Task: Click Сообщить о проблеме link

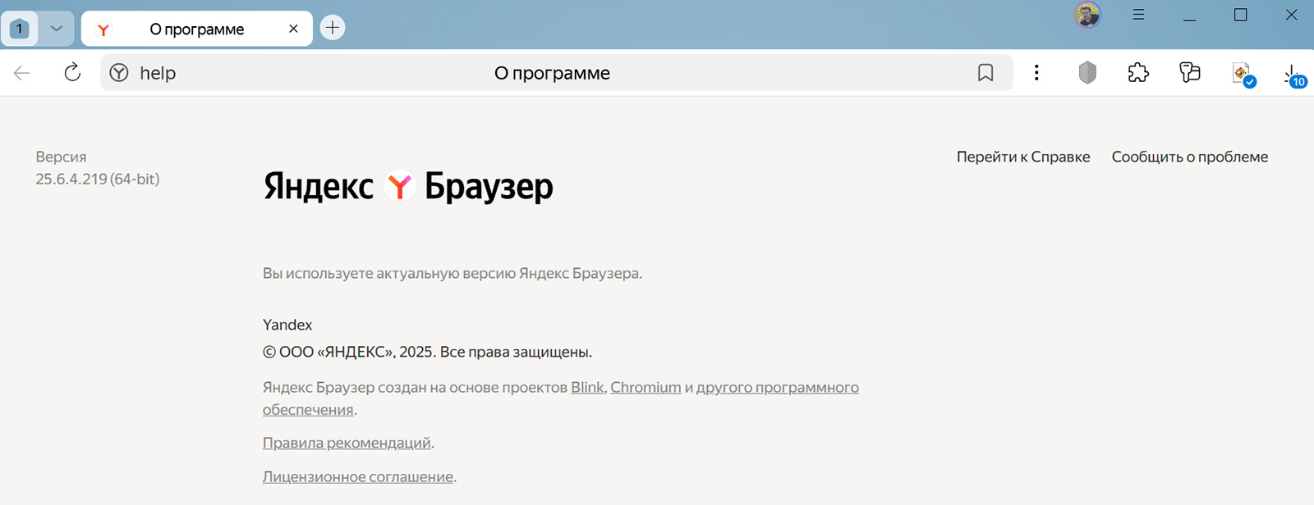Action: [x=1190, y=157]
